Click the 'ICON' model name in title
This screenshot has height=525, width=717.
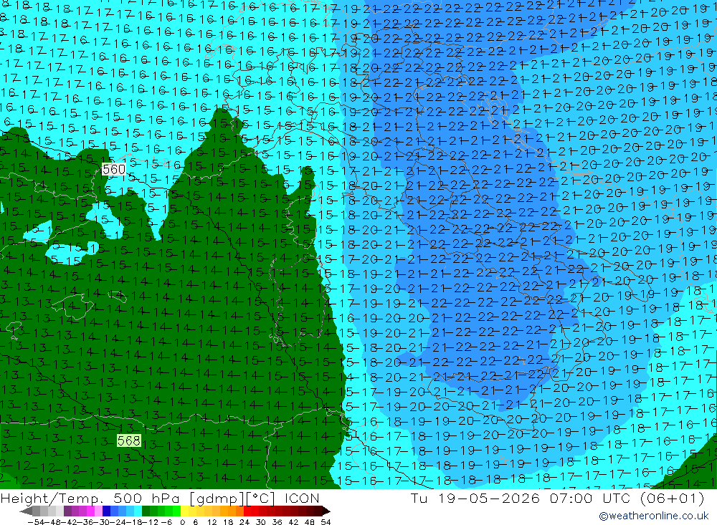coord(302,498)
